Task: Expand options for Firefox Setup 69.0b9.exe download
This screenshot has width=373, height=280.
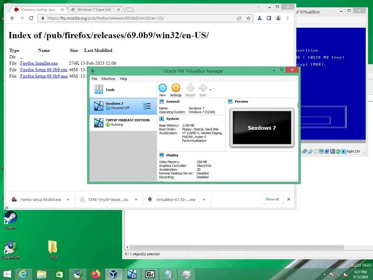Action: [x=68, y=199]
